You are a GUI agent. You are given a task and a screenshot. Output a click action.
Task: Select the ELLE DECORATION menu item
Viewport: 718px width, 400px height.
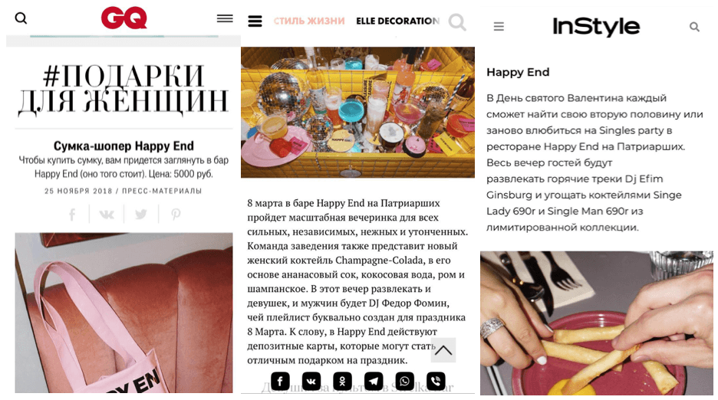[397, 21]
